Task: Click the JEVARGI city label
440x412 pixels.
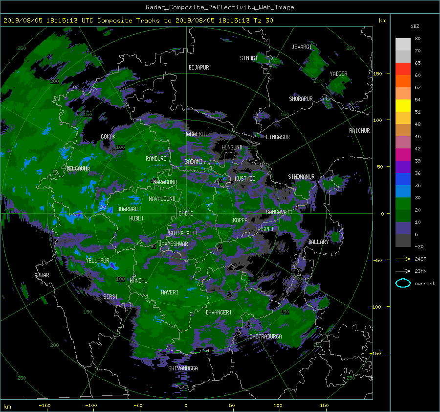Action: click(302, 47)
